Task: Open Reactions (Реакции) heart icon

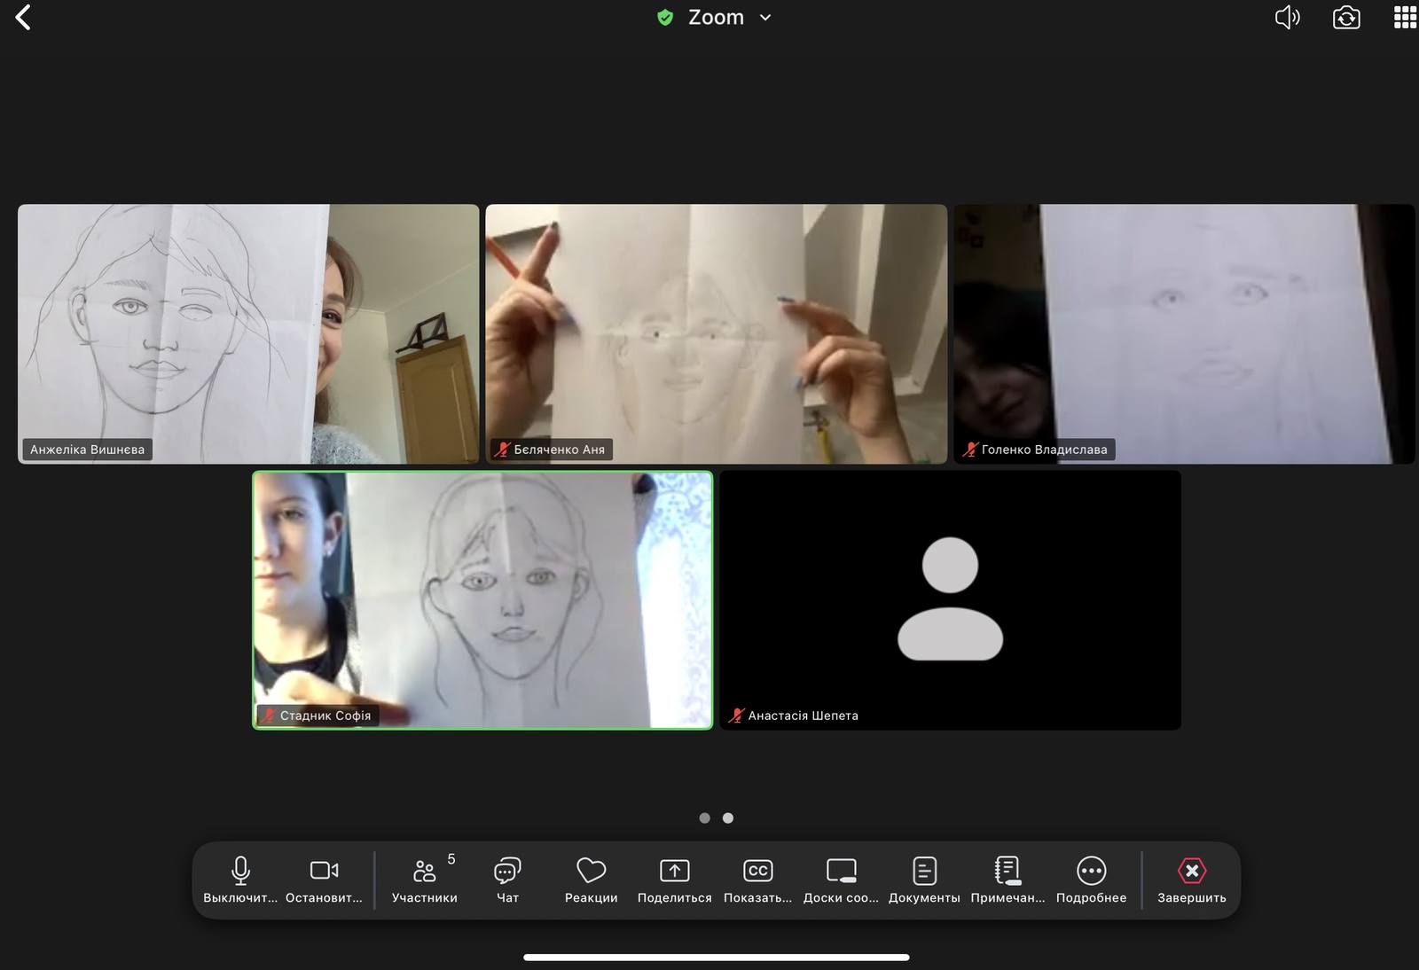Action: pyautogui.click(x=591, y=878)
